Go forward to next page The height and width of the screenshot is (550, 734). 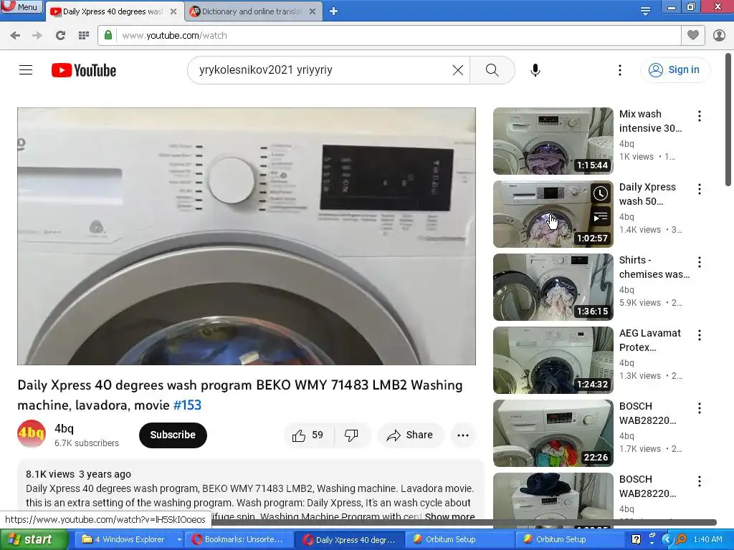[x=37, y=36]
